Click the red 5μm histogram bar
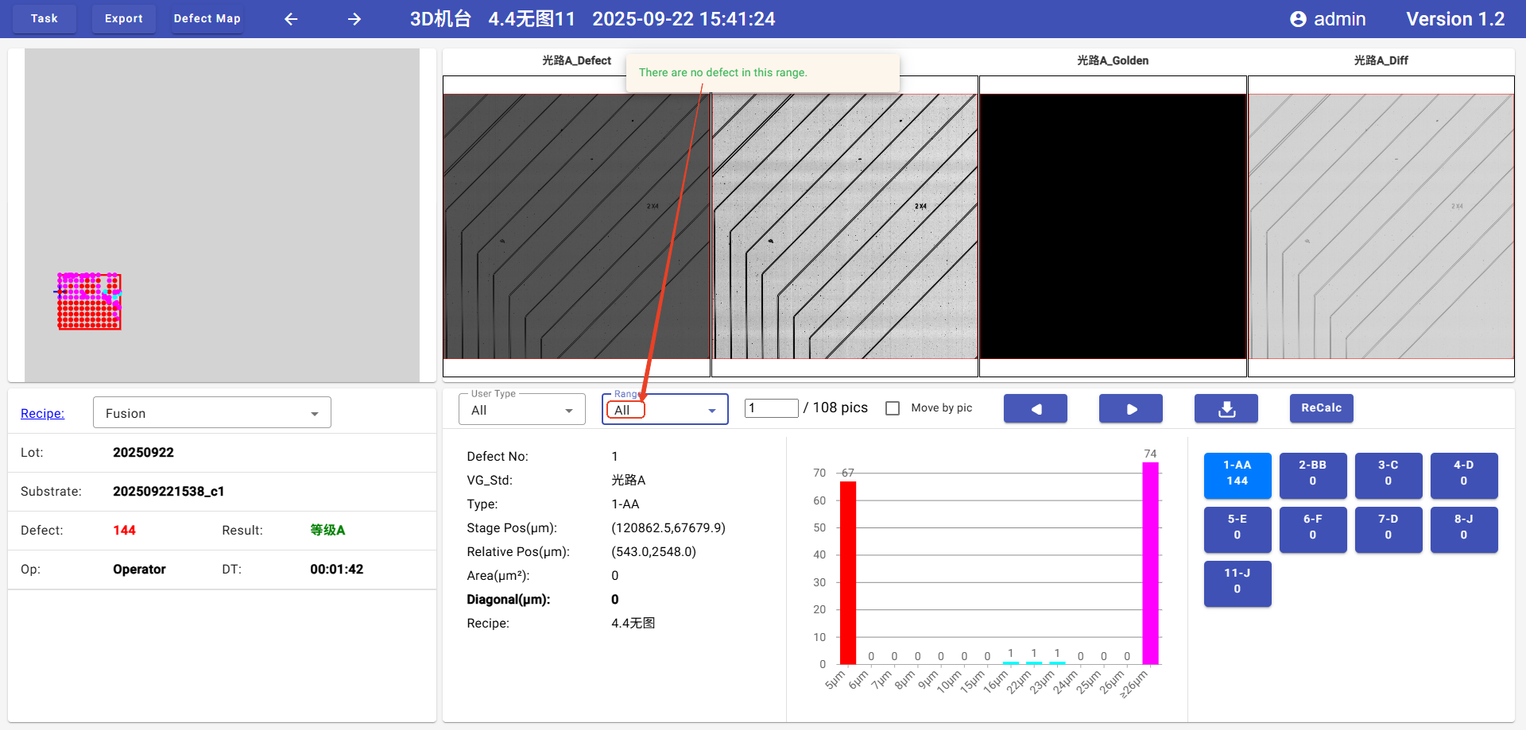1526x730 pixels. tap(848, 572)
